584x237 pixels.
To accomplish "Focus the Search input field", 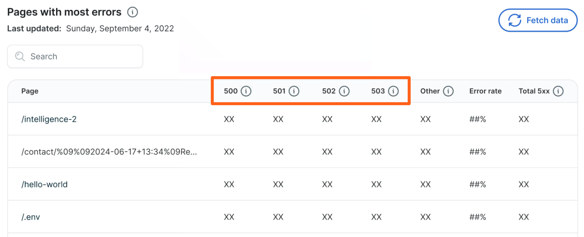I will tap(82, 56).
